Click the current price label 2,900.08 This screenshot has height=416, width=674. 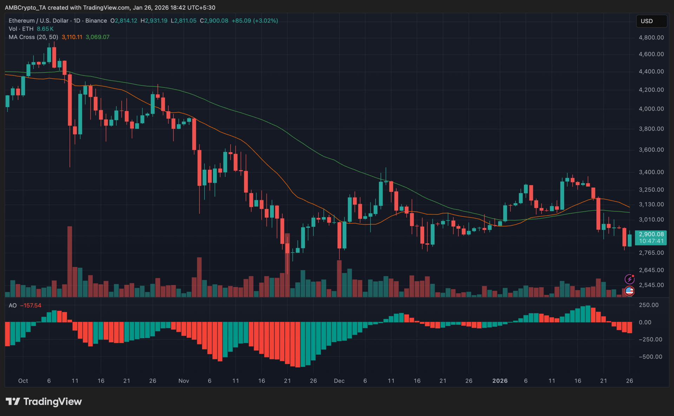click(651, 234)
